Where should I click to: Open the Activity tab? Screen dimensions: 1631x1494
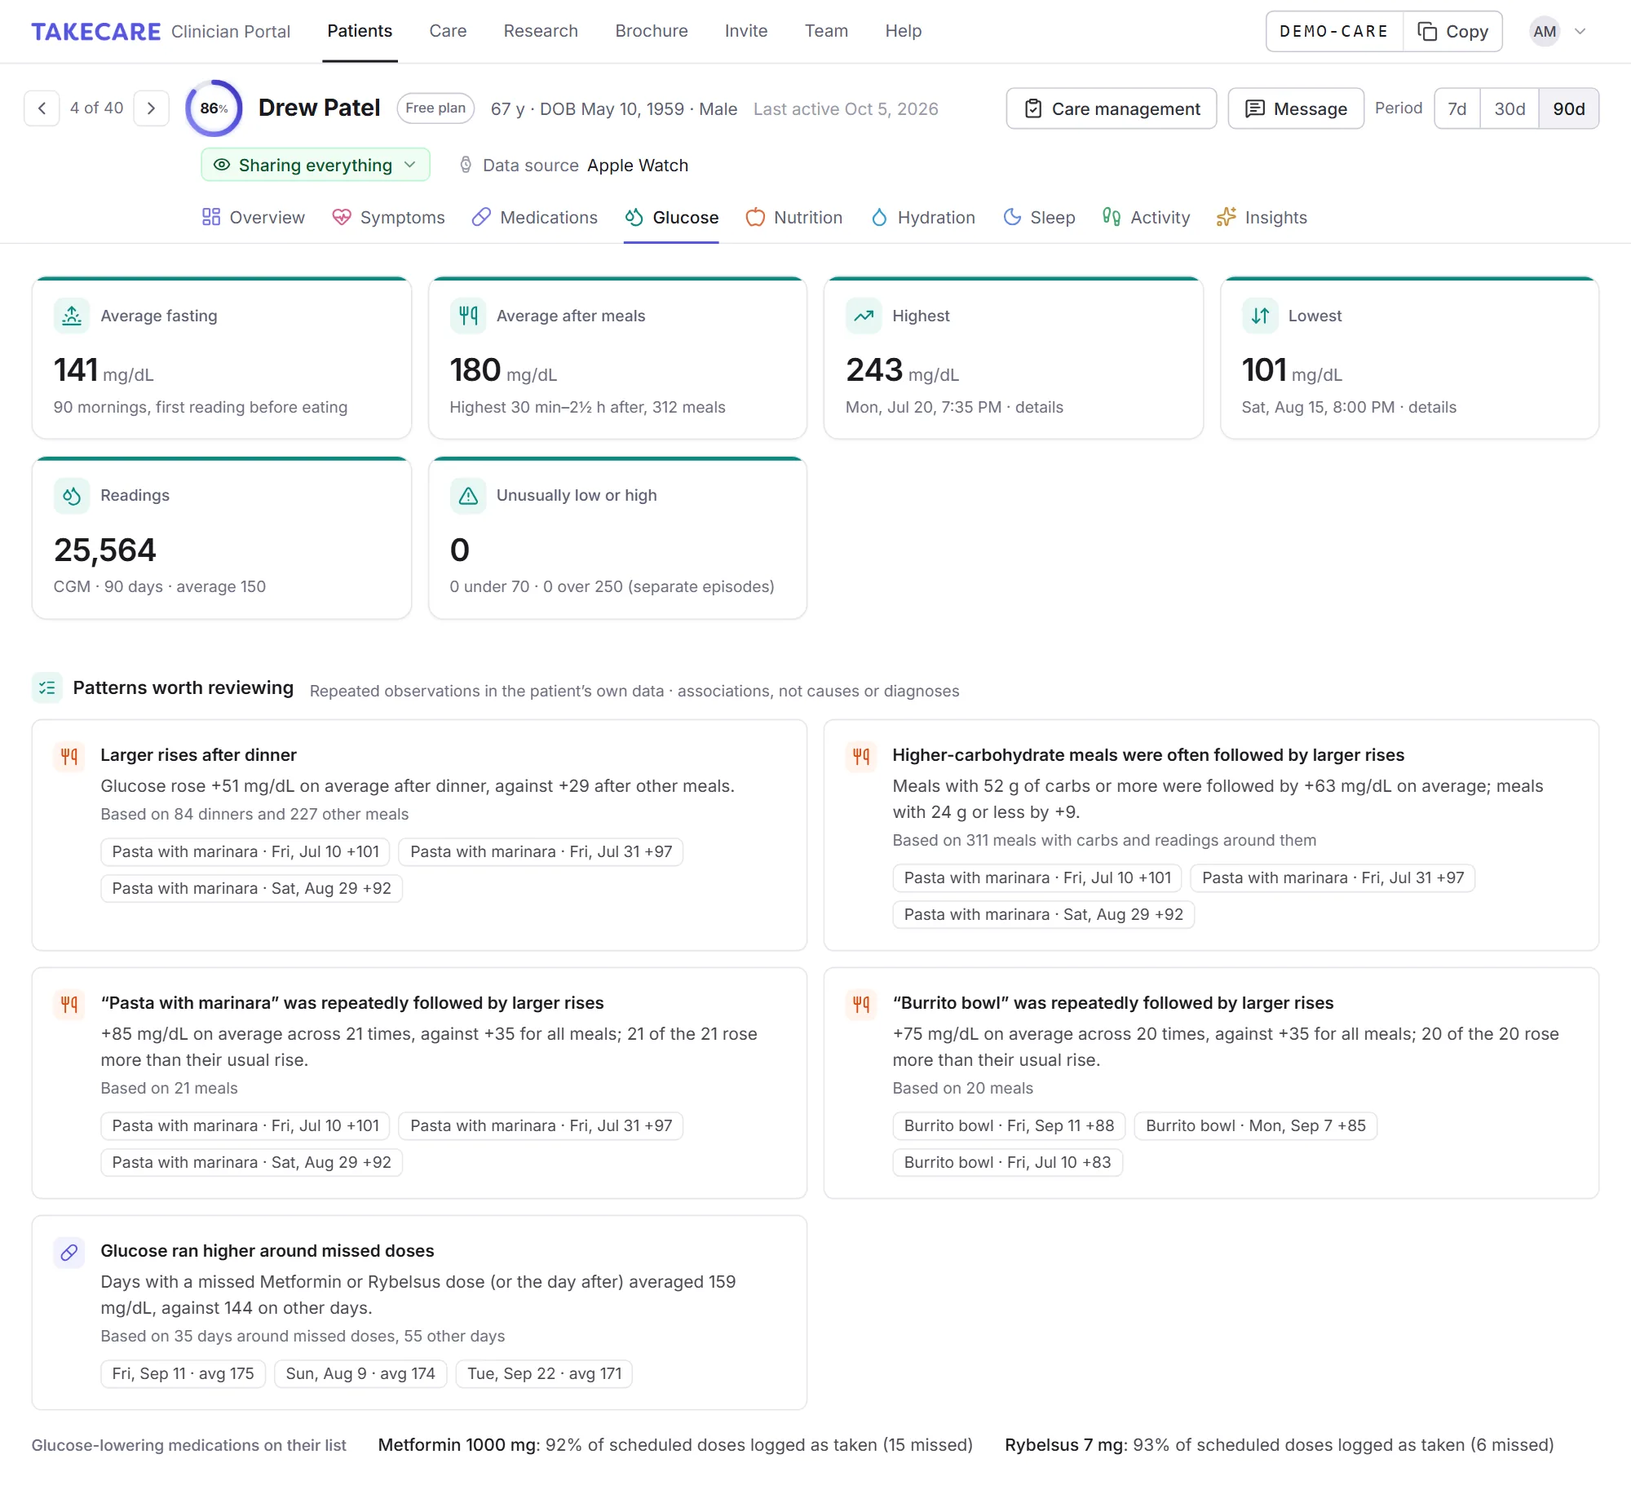(x=1146, y=217)
